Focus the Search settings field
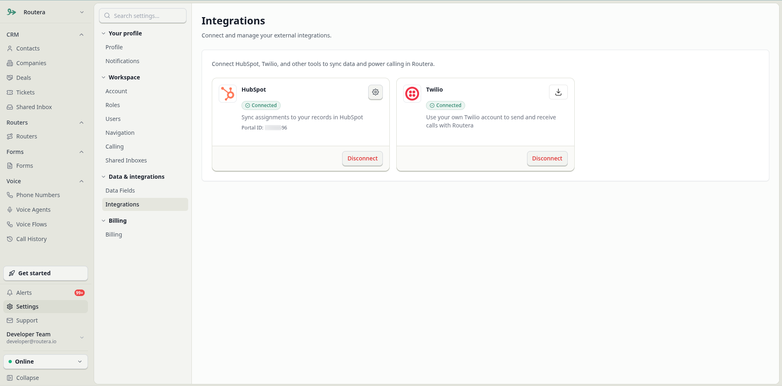 coord(143,16)
